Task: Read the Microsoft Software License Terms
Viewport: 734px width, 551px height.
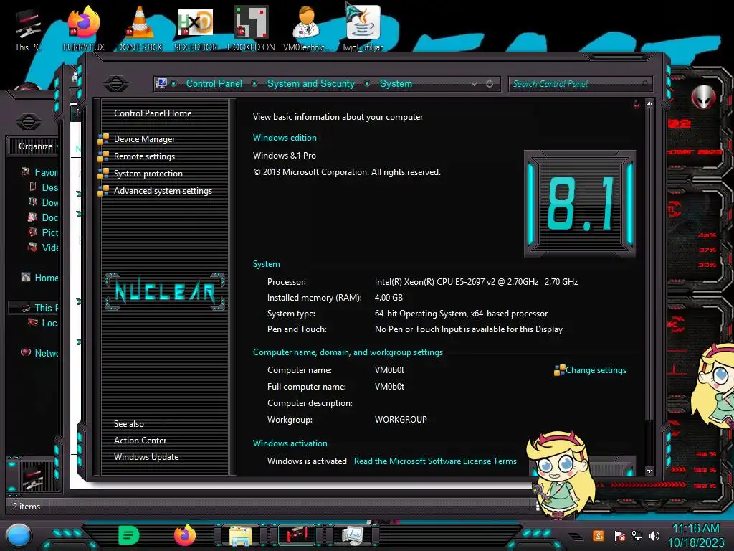Action: (x=435, y=461)
